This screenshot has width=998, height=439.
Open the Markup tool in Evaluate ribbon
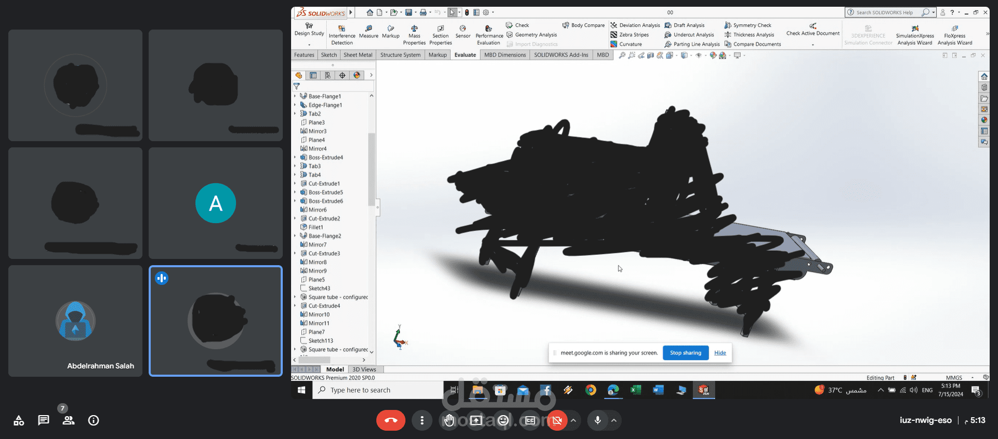click(390, 32)
